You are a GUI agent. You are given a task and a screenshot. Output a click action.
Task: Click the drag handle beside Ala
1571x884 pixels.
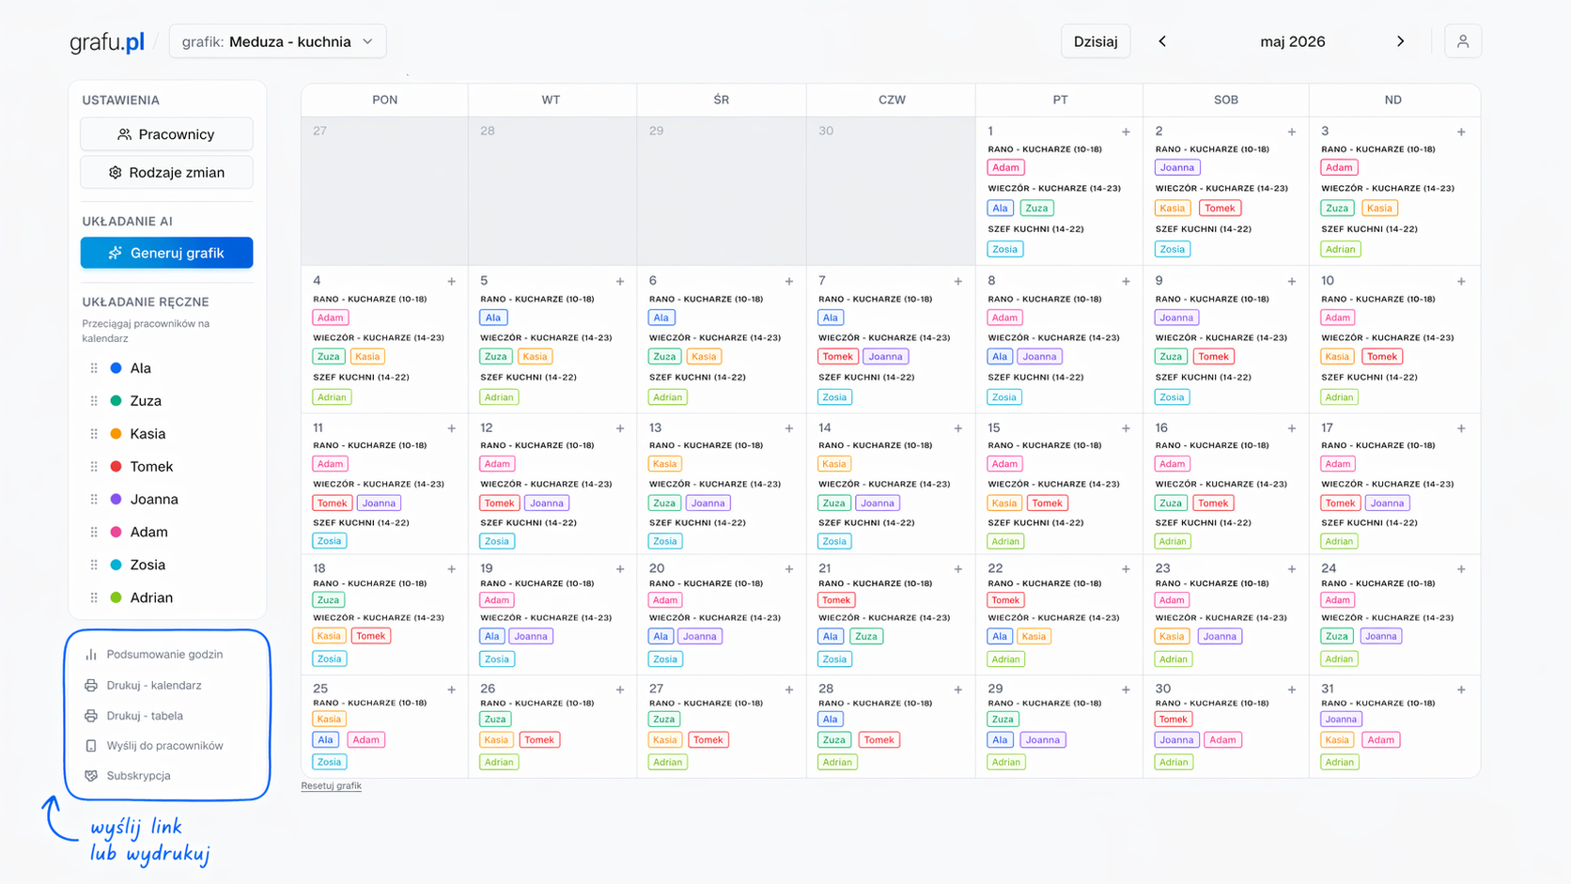point(94,368)
